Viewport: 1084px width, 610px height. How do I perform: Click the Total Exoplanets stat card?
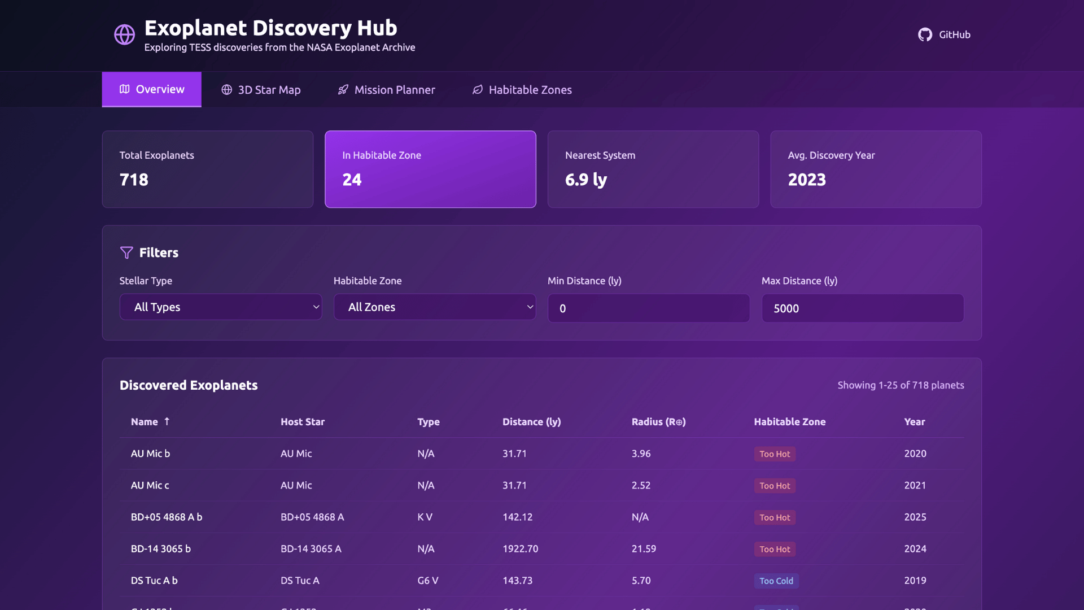point(207,169)
